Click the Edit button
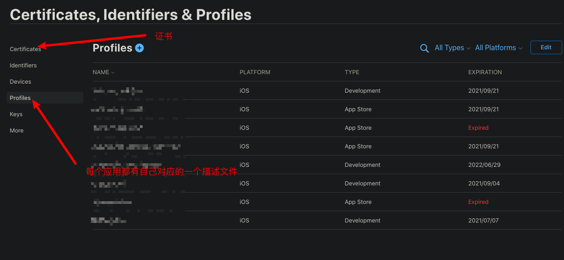The width and height of the screenshot is (564, 260). (546, 47)
